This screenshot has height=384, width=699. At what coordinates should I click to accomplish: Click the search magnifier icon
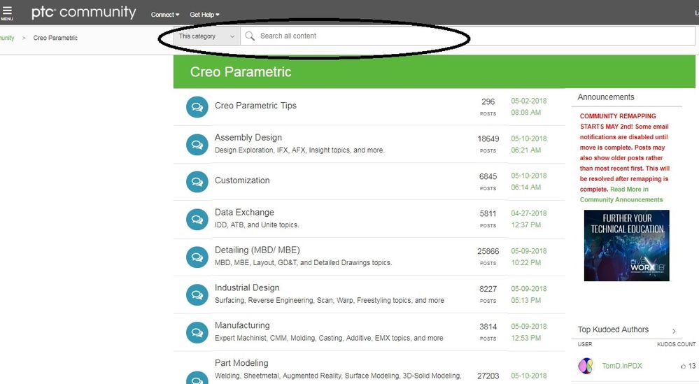point(250,36)
